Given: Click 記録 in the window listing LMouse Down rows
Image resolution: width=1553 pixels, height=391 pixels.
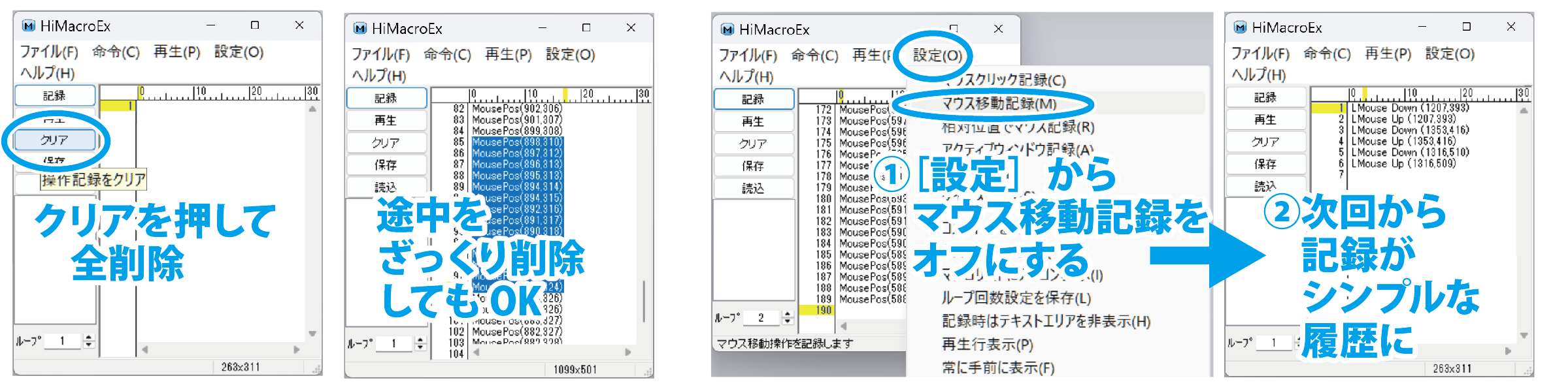Looking at the screenshot, I should click(1266, 97).
